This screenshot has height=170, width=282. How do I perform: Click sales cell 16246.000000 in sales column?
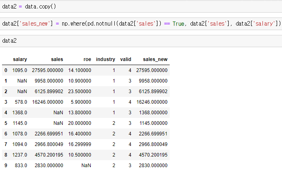(48, 102)
